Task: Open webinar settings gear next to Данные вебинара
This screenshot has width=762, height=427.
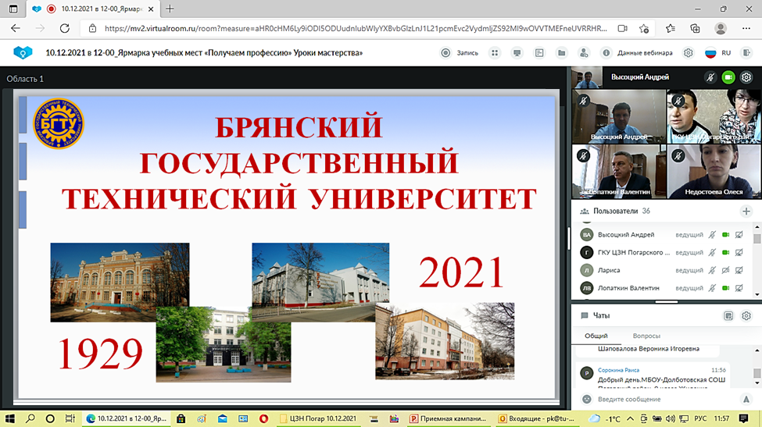Action: click(x=688, y=53)
